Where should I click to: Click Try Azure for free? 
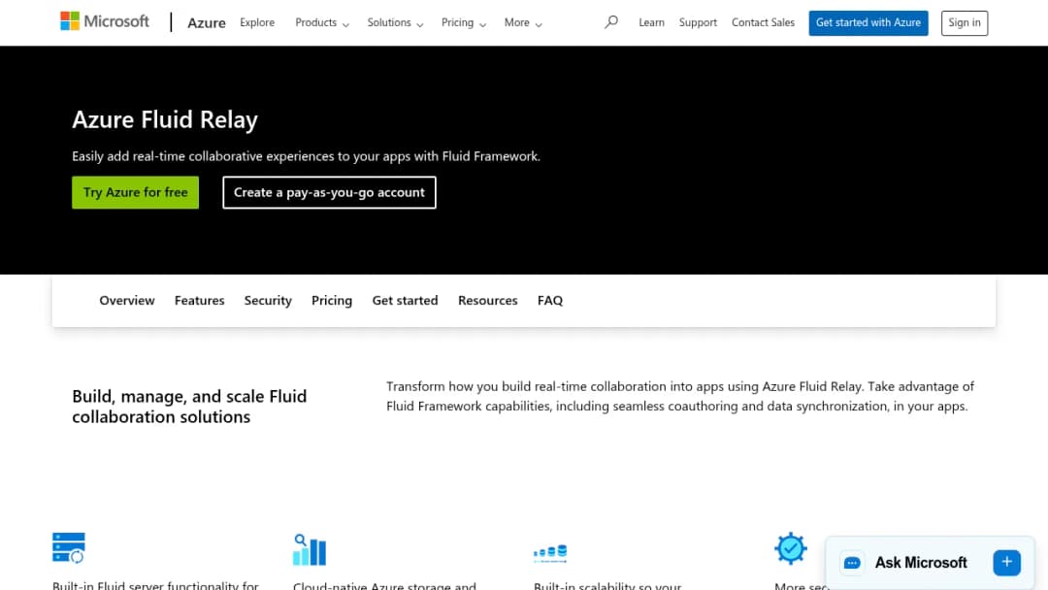[x=135, y=192]
